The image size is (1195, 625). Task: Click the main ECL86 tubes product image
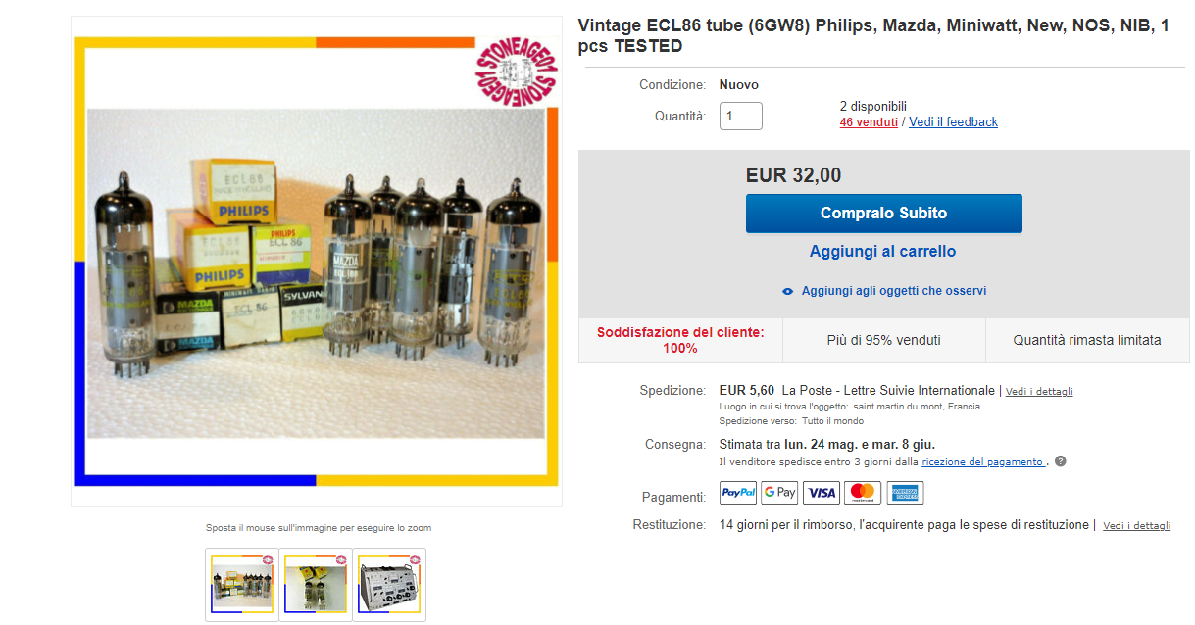tap(316, 262)
